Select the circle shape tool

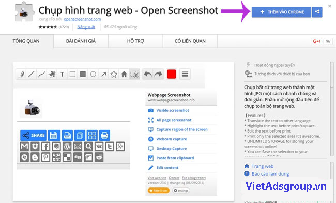click(x=93, y=74)
